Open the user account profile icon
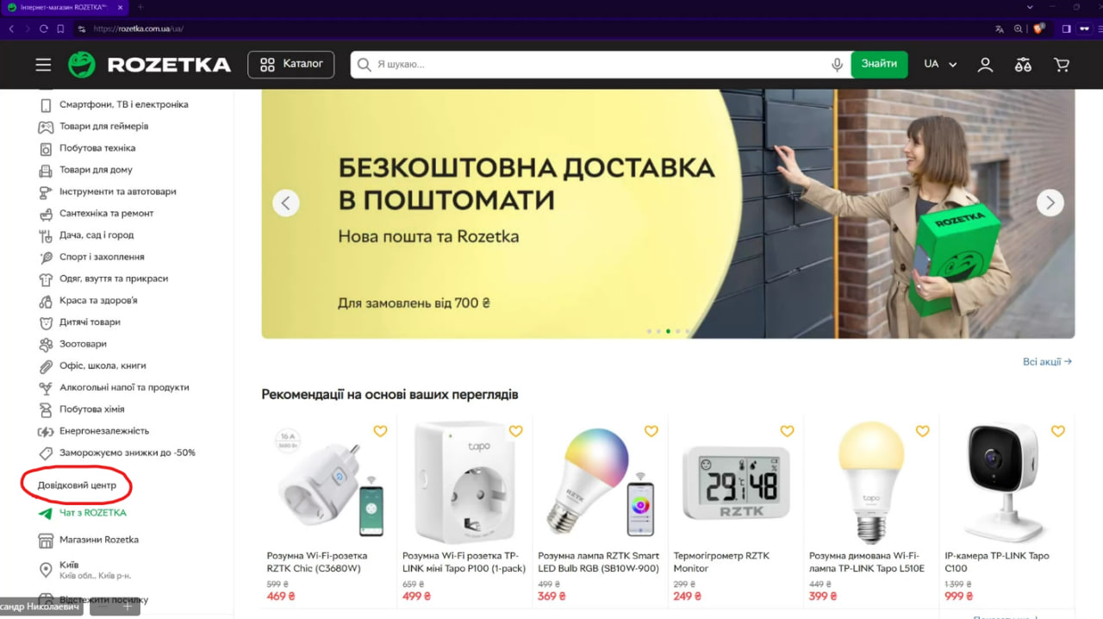Screen dimensions: 1103x619 pos(985,65)
